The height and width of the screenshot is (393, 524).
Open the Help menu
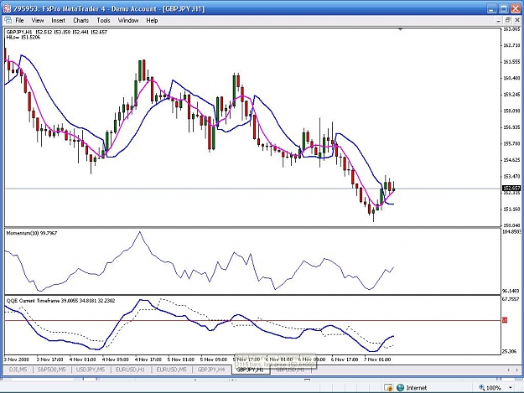(152, 20)
